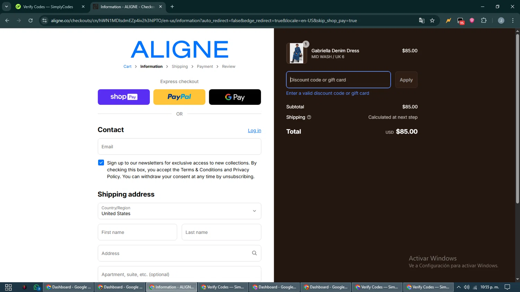Image resolution: width=520 pixels, height=292 pixels.
Task: Click 'Calculated at next step' text
Action: click(x=393, y=117)
